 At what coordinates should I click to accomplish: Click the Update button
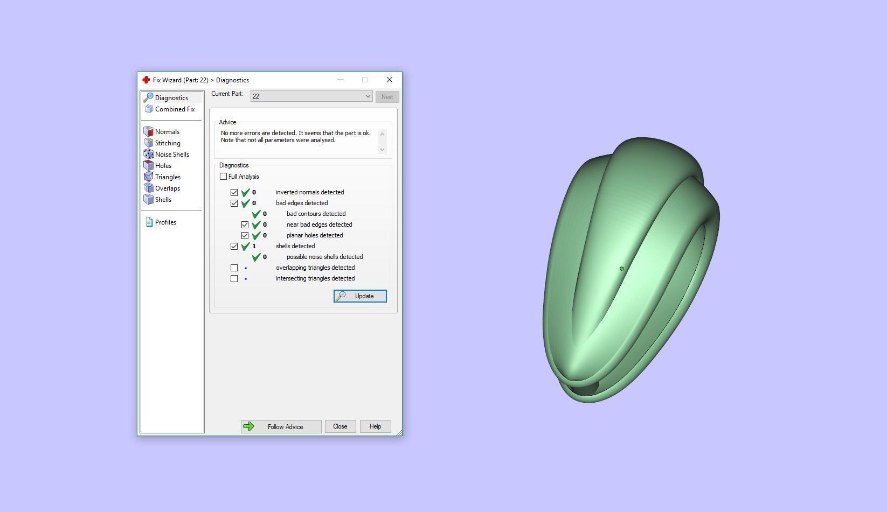click(360, 296)
